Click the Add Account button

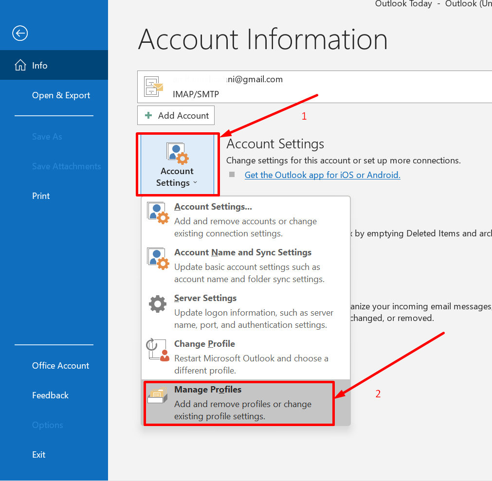(x=176, y=115)
